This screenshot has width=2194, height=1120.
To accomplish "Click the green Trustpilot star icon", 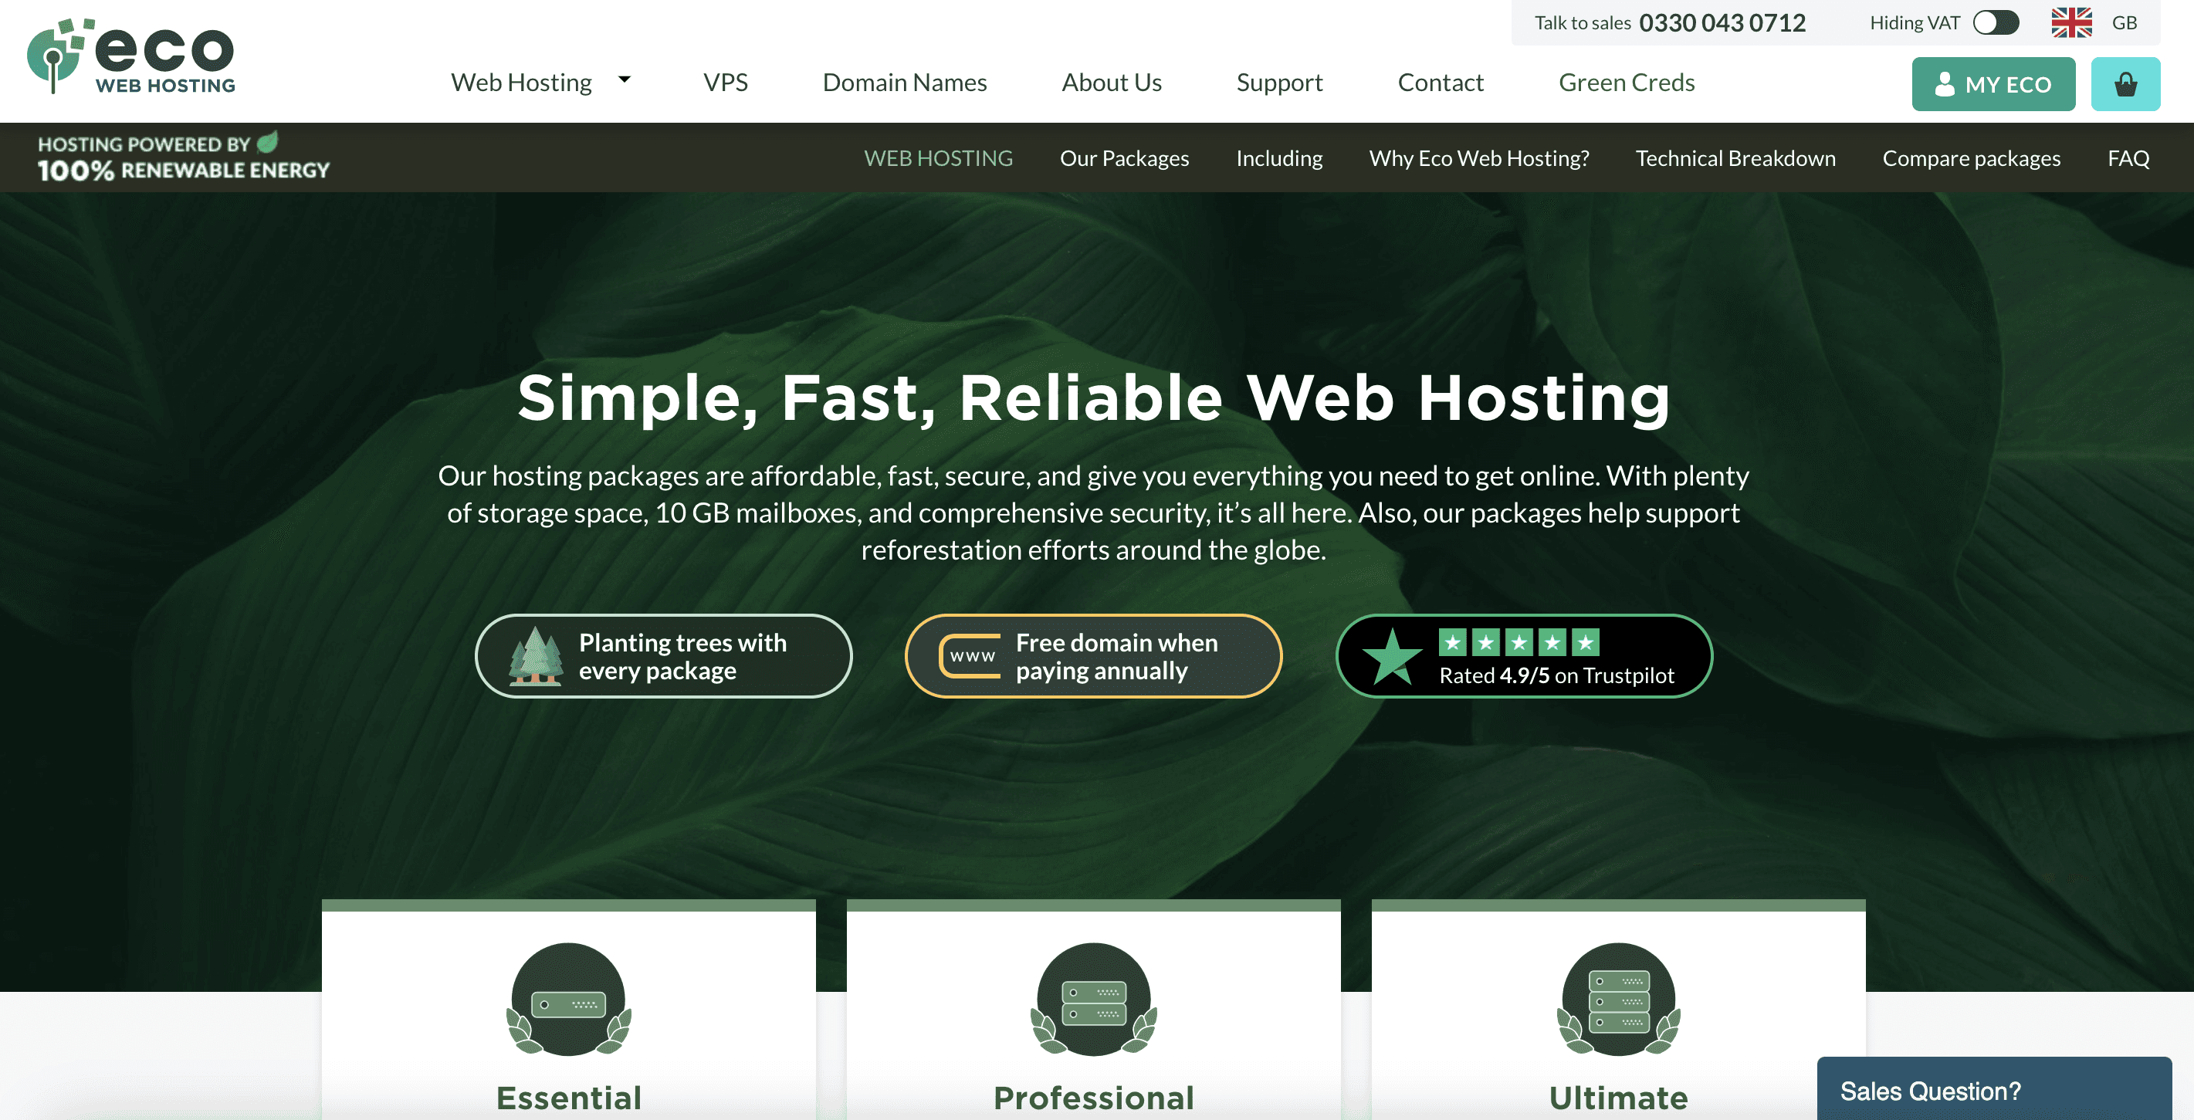I will (1392, 658).
